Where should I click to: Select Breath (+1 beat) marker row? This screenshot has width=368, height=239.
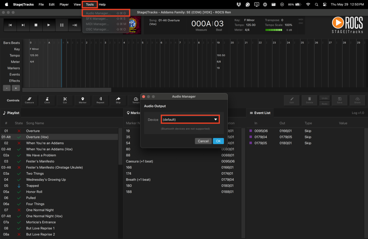click(x=182, y=180)
